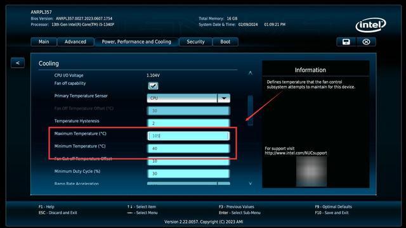Click the back arrow button

pyautogui.click(x=18, y=63)
